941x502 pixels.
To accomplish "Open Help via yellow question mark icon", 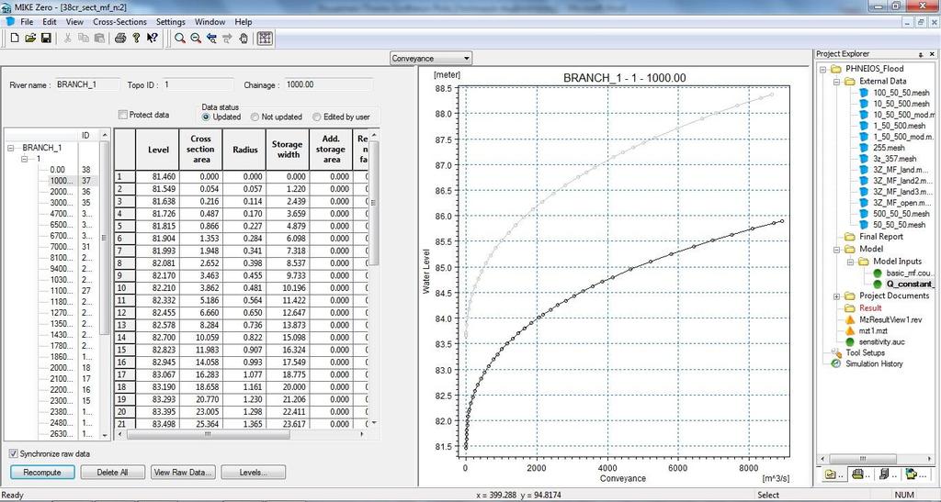I will click(136, 39).
